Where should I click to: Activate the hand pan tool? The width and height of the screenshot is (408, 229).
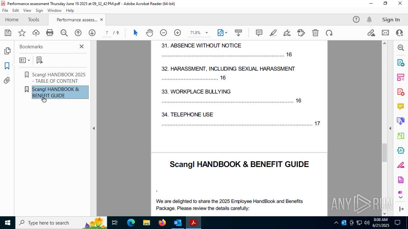[x=149, y=33]
